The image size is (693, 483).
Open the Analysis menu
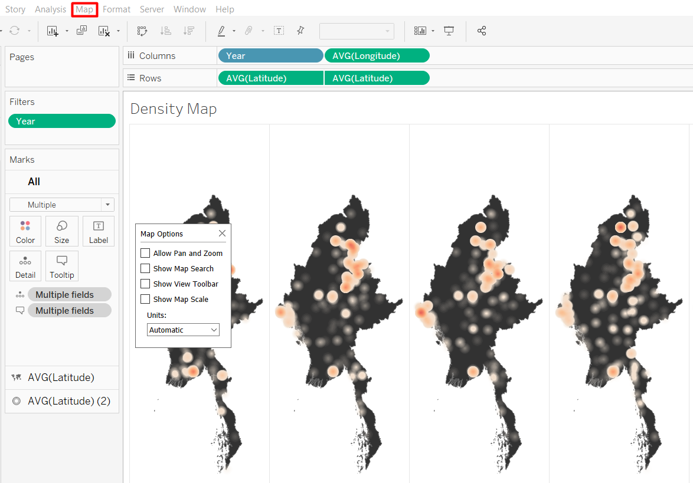[x=50, y=9]
